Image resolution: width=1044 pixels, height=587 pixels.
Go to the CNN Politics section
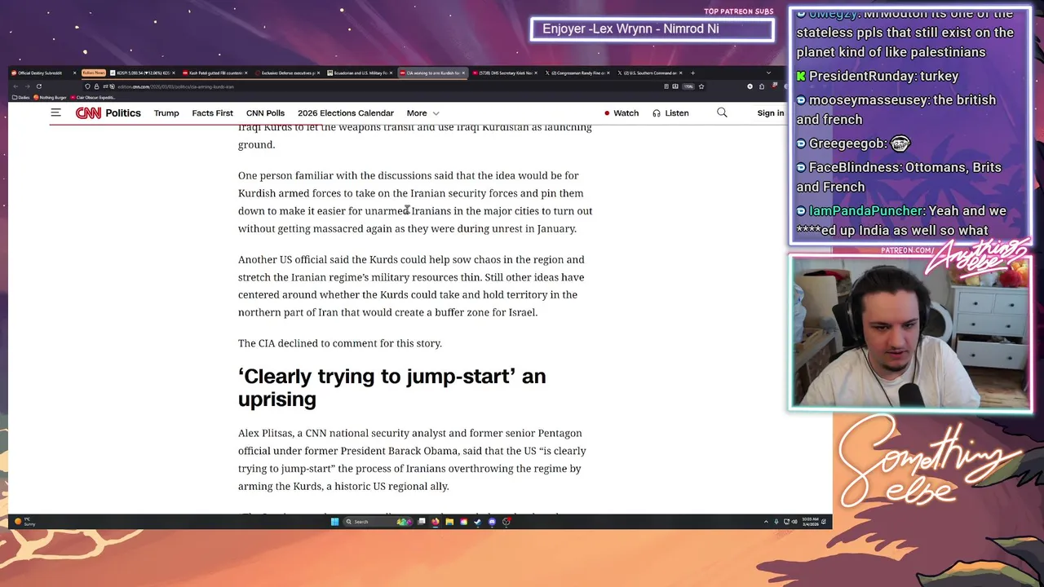click(123, 113)
